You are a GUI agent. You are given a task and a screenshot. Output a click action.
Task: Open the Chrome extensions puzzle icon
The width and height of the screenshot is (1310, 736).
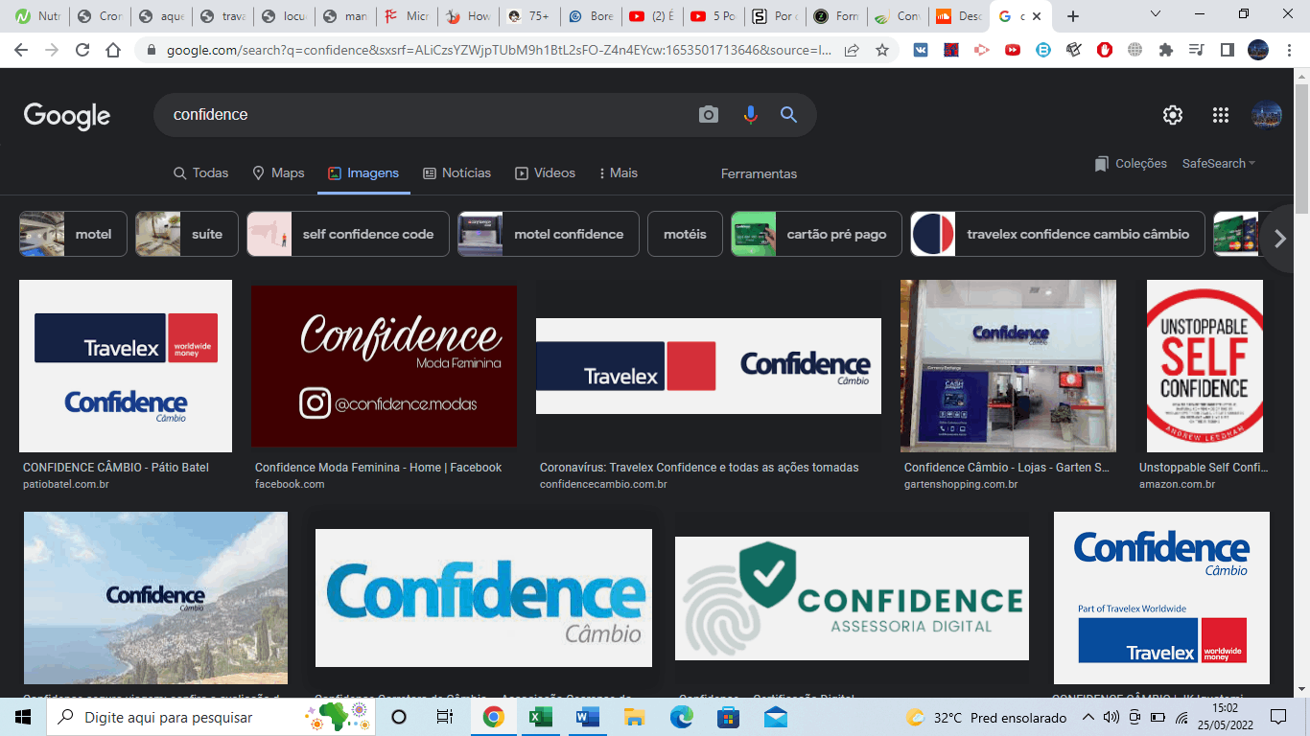[x=1166, y=50]
